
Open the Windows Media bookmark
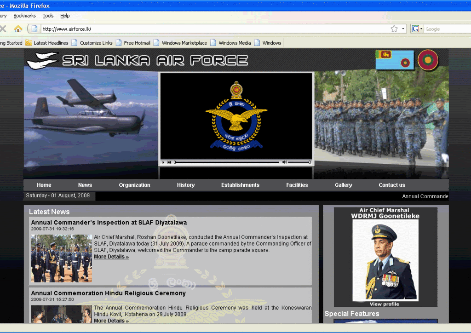tap(231, 43)
